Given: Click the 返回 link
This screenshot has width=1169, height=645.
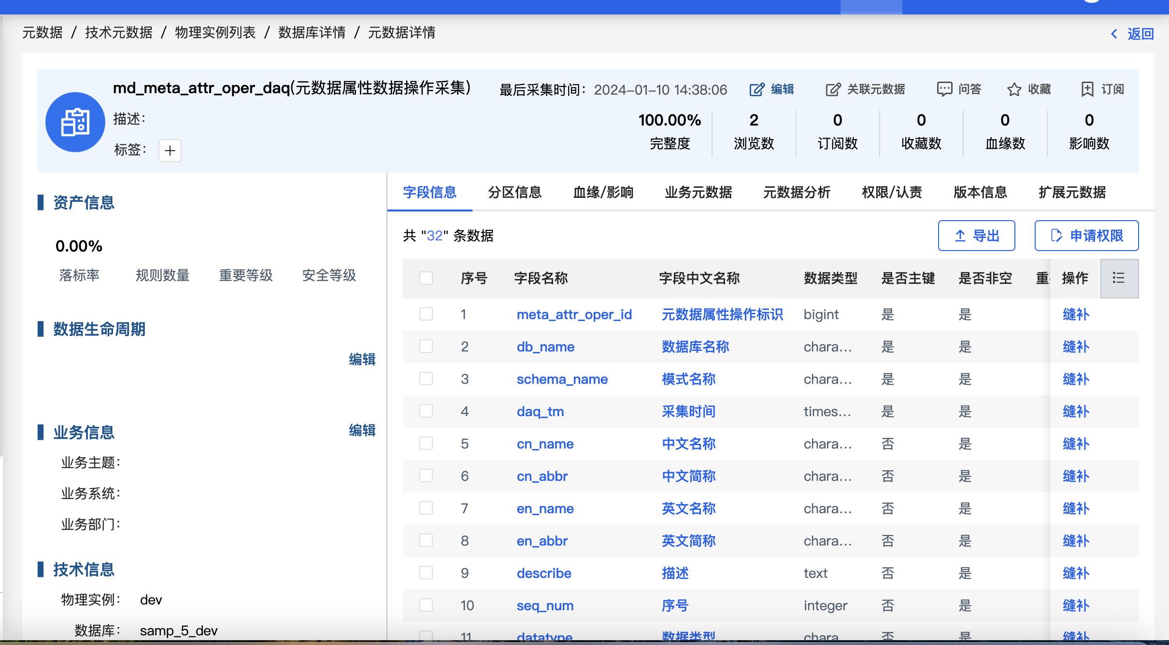Looking at the screenshot, I should coord(1140,33).
